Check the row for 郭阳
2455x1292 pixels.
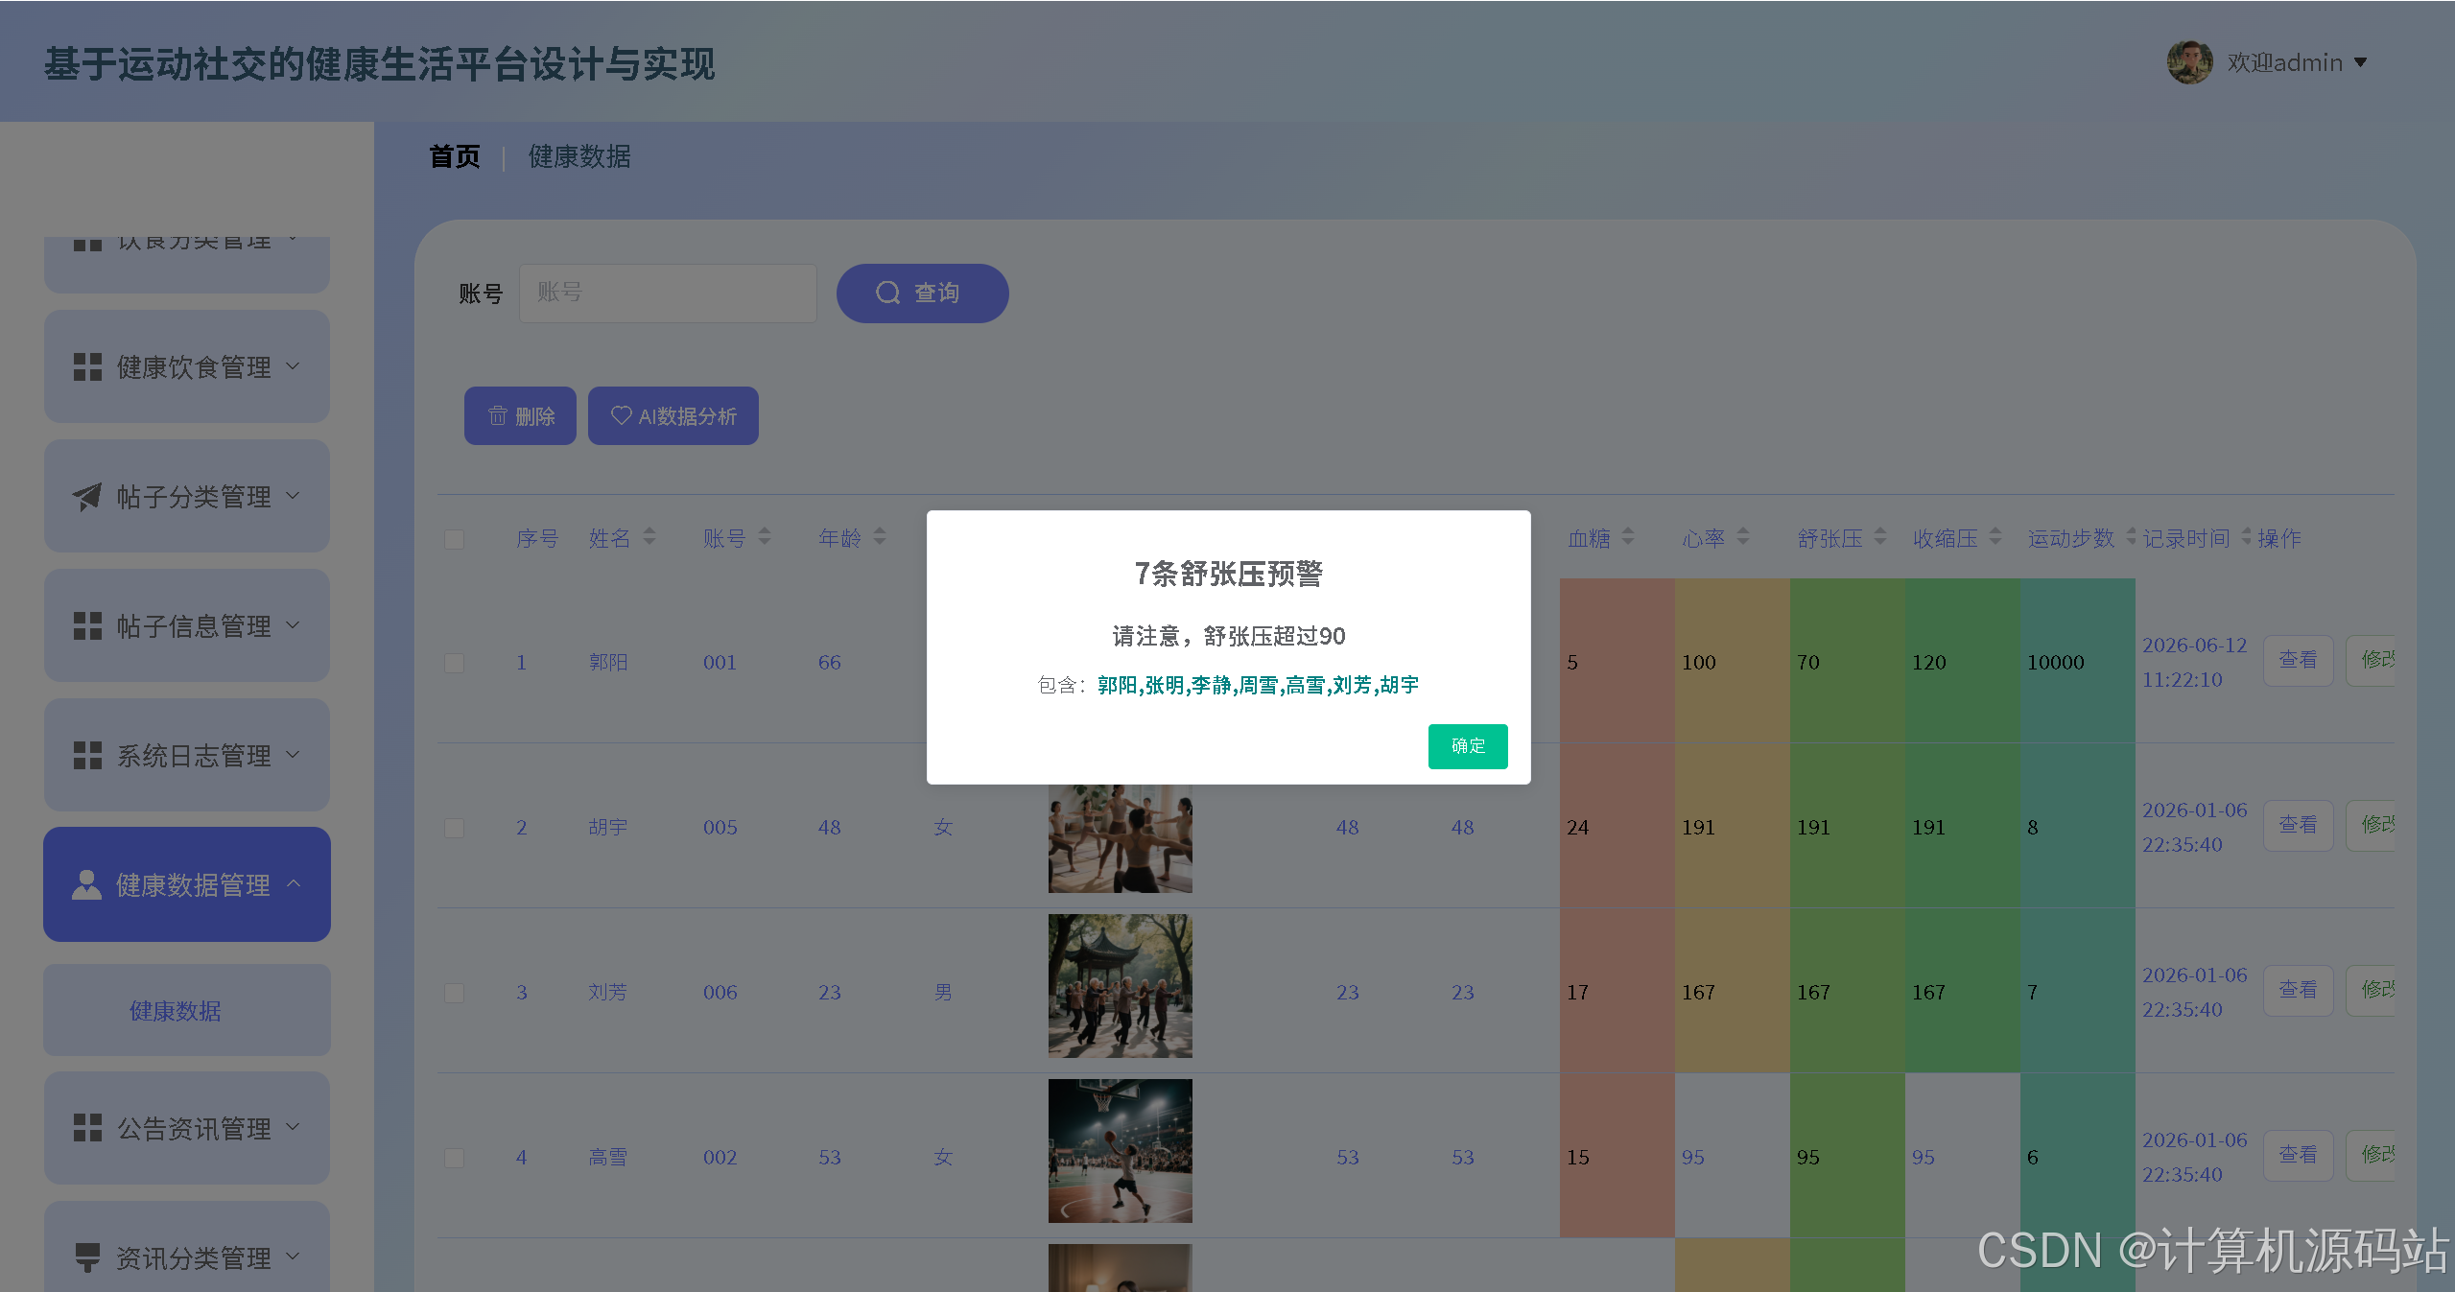[455, 663]
